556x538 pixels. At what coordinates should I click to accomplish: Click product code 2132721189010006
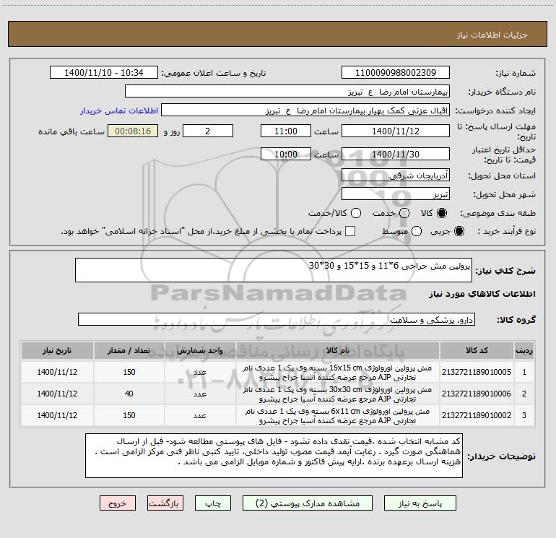pyautogui.click(x=477, y=394)
